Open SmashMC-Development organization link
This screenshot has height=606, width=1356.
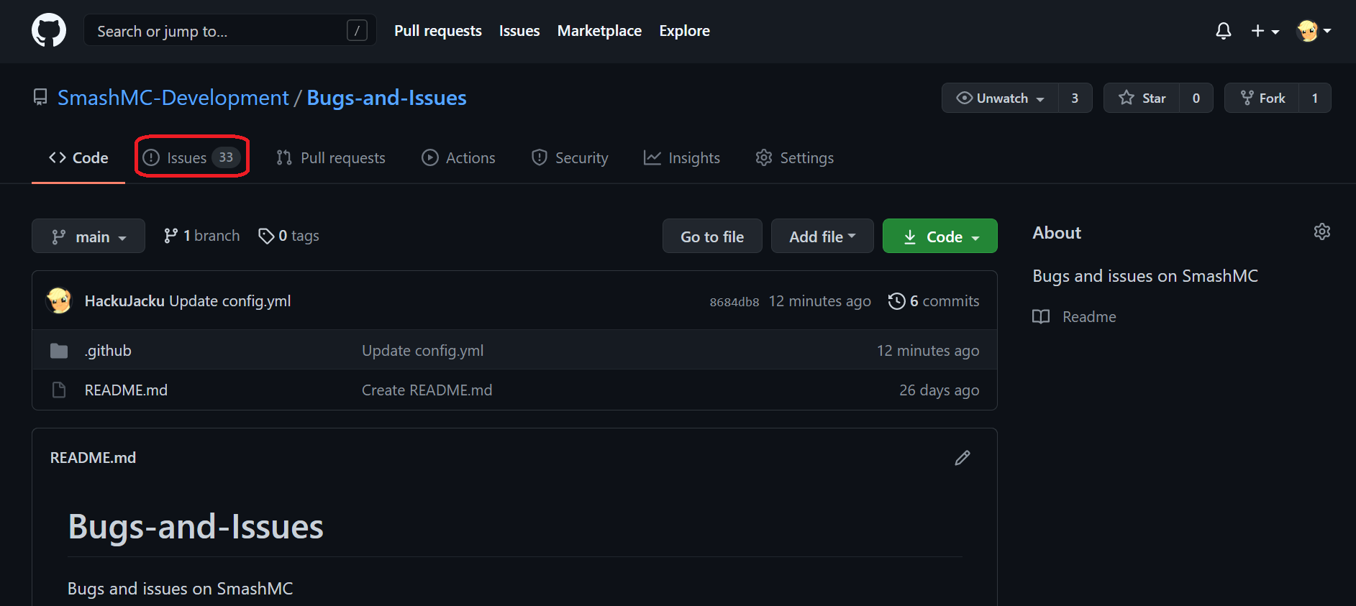click(173, 97)
